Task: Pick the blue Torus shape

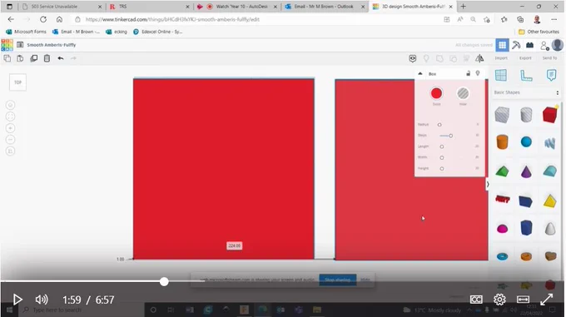Action: click(x=502, y=256)
